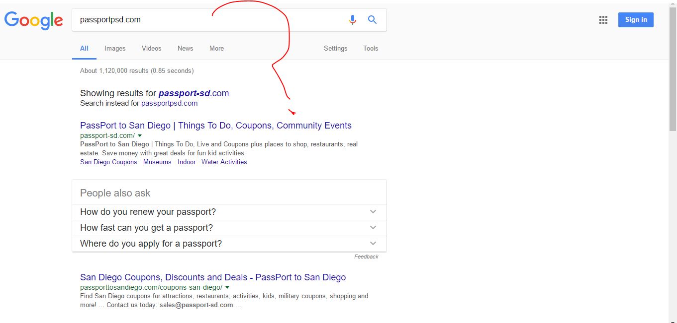This screenshot has width=677, height=323.
Task: Open the More search options menu
Action: [x=216, y=48]
